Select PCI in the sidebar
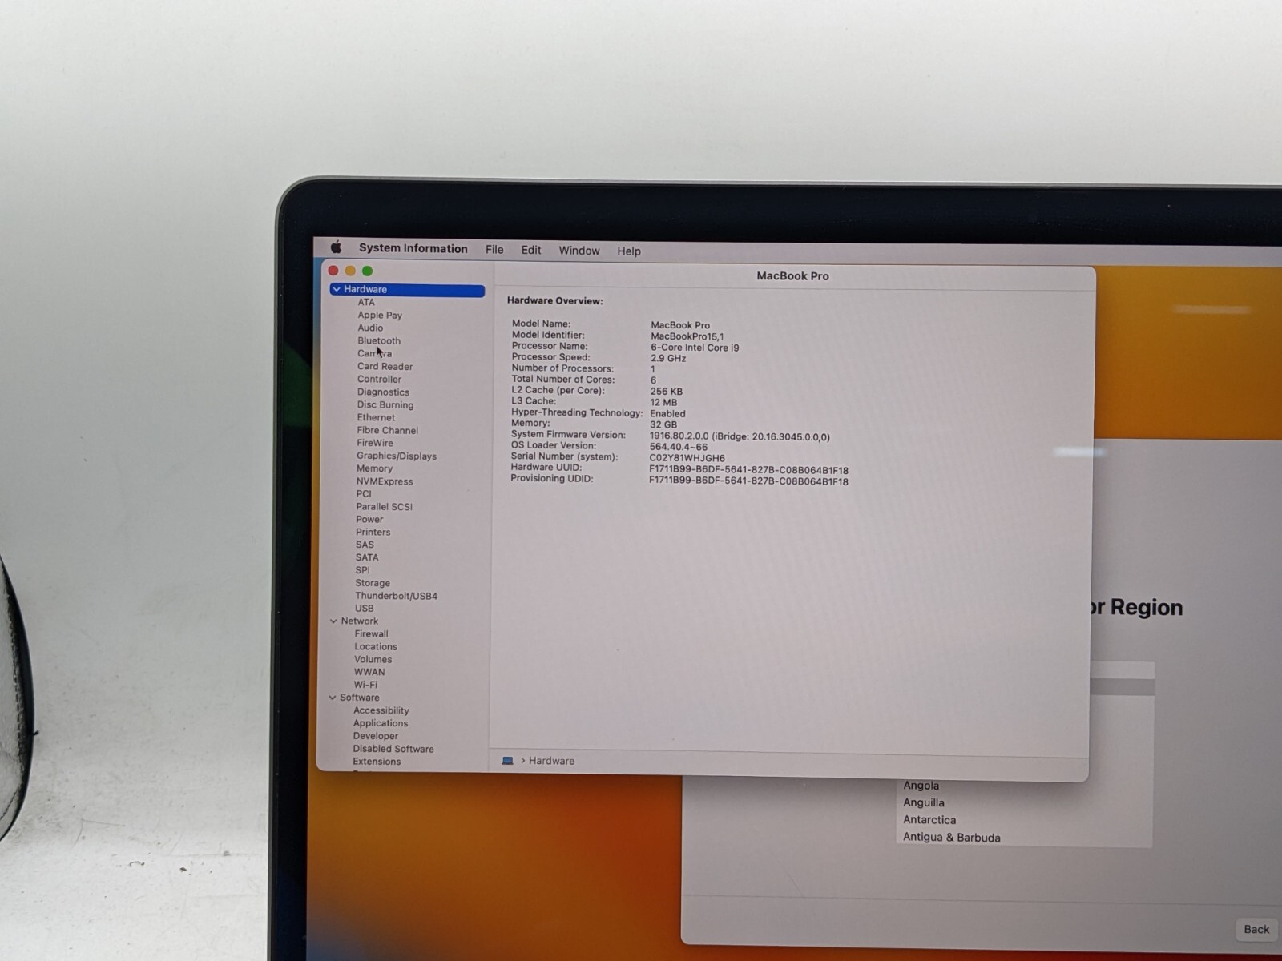 click(364, 493)
